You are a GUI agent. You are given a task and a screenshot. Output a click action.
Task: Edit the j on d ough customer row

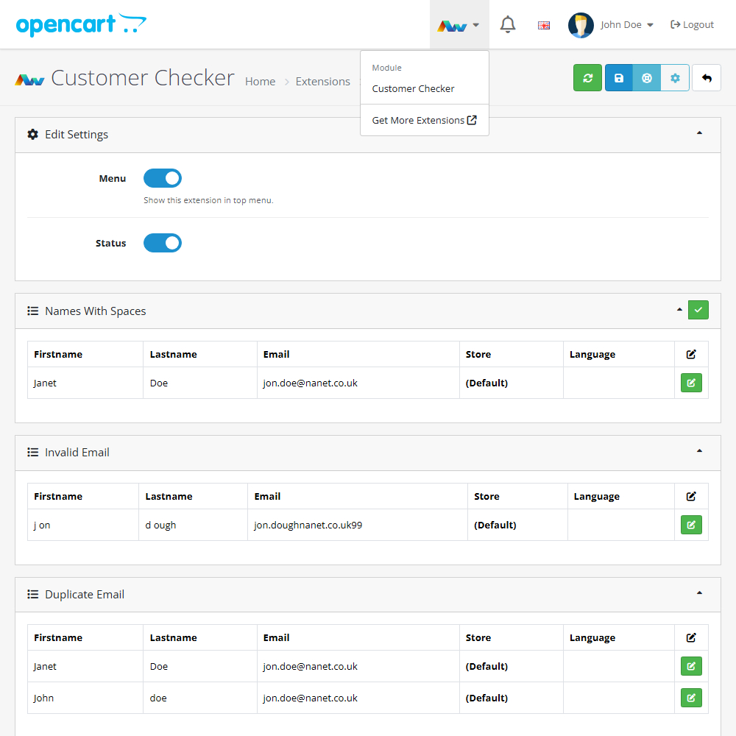tap(691, 525)
